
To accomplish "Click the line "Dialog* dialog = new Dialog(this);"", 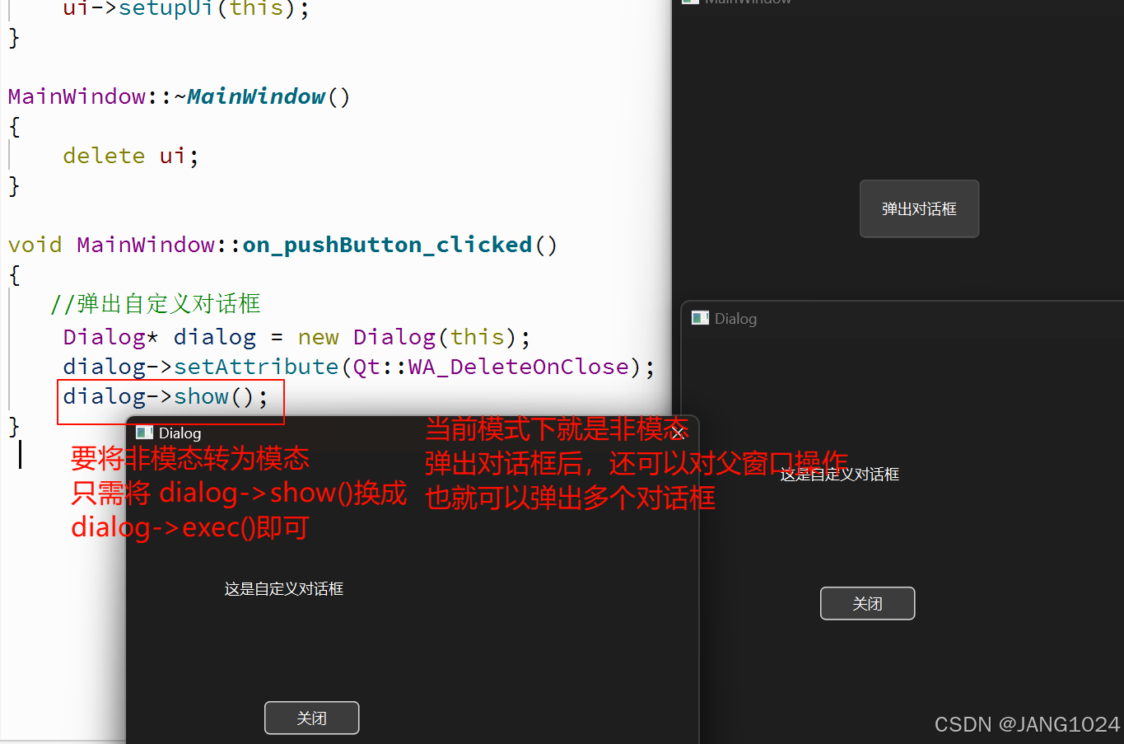I will pyautogui.click(x=296, y=337).
